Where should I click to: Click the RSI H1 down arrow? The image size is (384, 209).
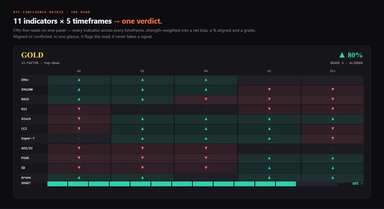tap(269, 109)
